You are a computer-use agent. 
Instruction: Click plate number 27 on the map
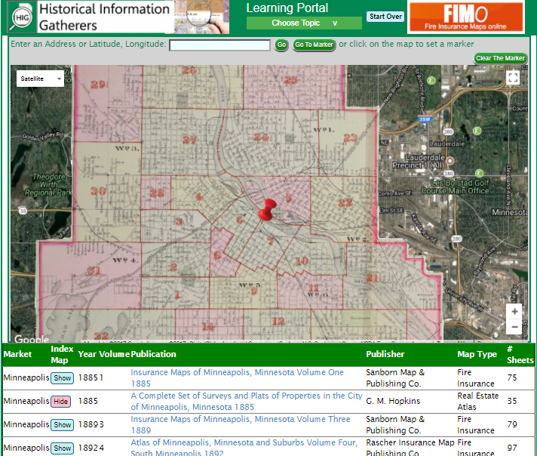(x=189, y=140)
